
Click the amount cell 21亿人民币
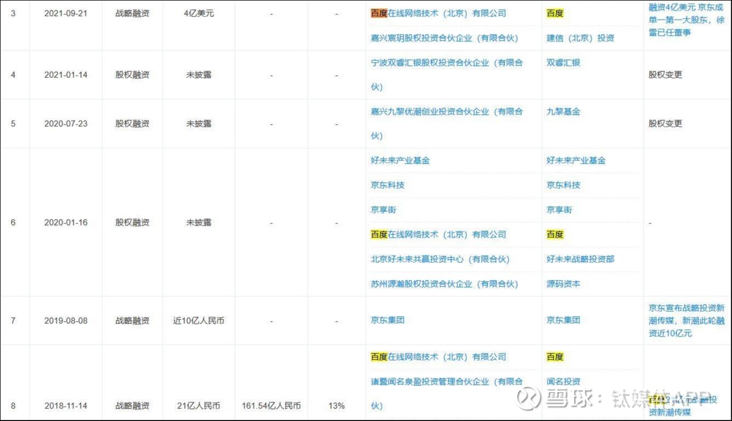coord(199,406)
